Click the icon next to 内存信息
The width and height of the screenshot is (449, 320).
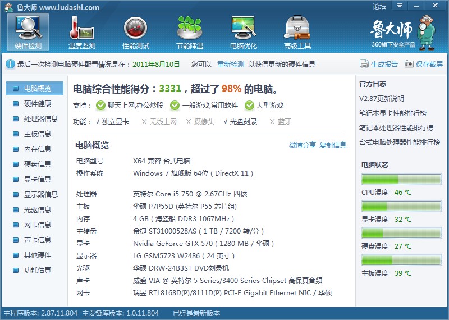pyautogui.click(x=16, y=149)
